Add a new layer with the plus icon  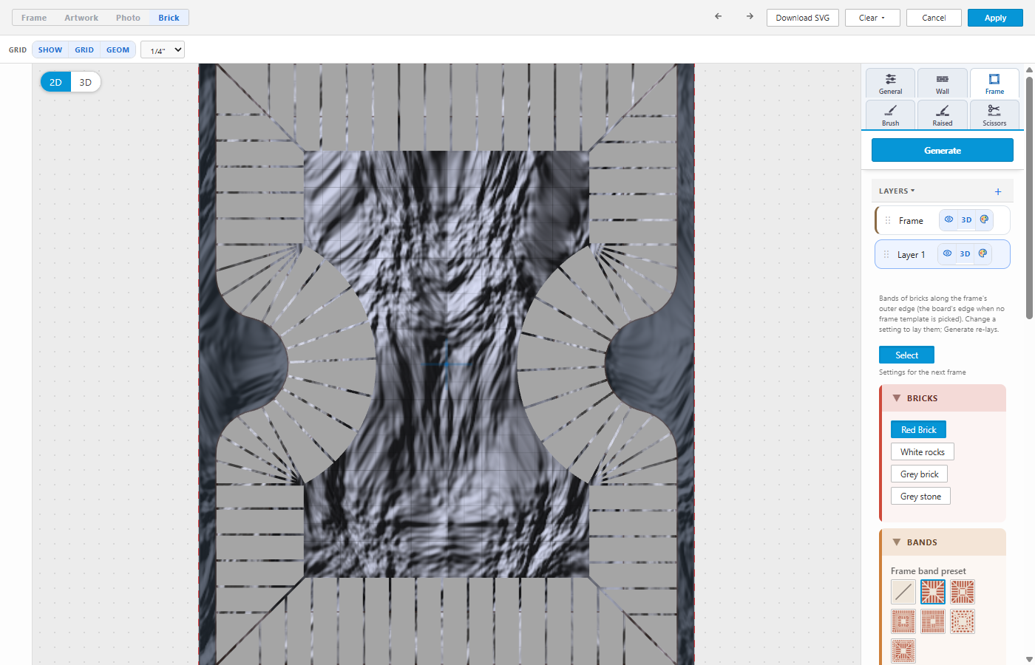pos(998,191)
